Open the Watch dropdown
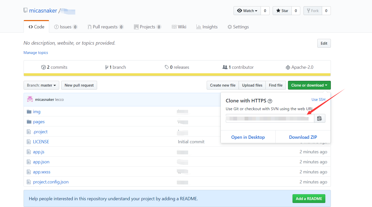Image resolution: width=372 pixels, height=207 pixels. click(x=247, y=11)
